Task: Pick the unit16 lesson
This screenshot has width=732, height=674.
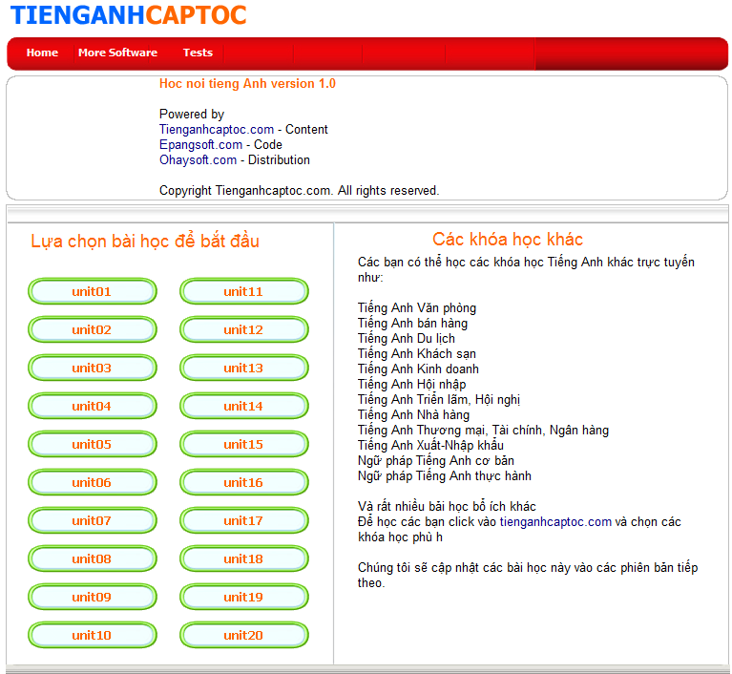Action: (x=243, y=483)
